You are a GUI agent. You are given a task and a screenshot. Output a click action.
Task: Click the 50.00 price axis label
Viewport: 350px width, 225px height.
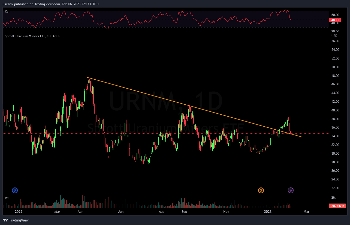click(x=335, y=67)
